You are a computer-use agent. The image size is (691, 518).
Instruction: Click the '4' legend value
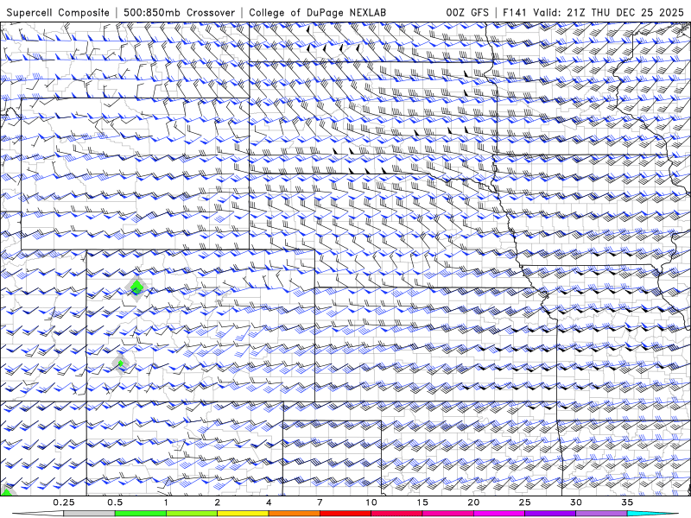coord(269,502)
